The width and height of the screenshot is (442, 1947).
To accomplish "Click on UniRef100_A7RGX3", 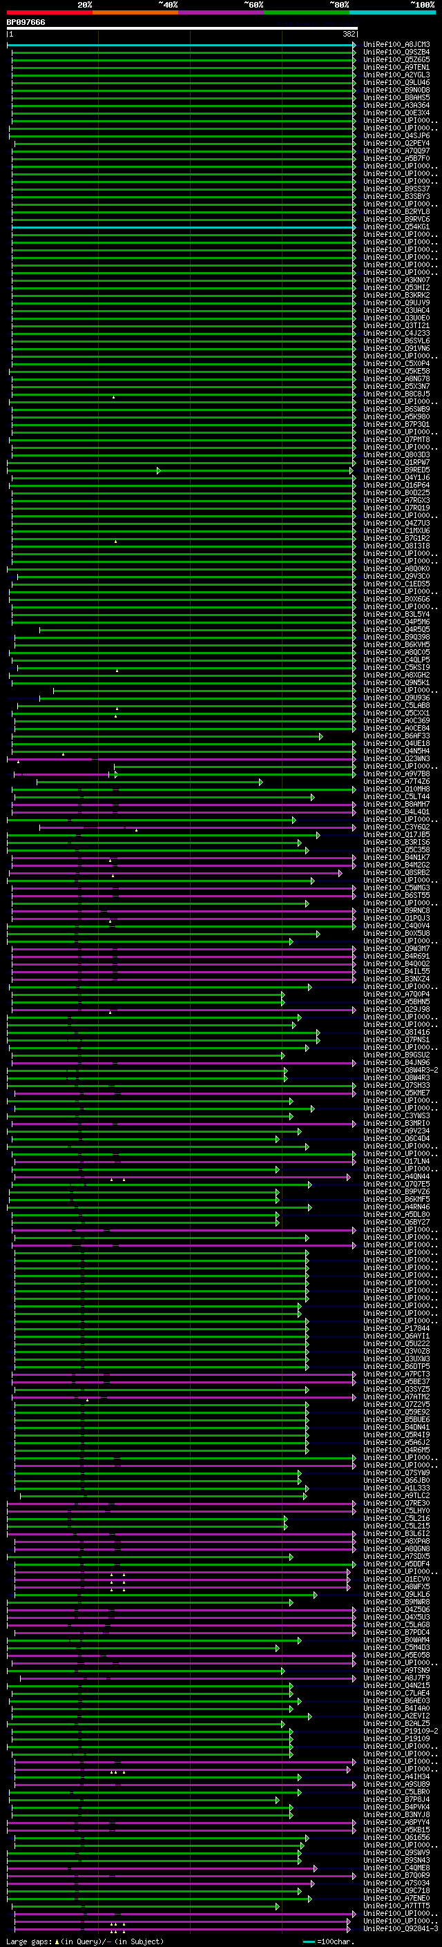I will click(x=396, y=500).
